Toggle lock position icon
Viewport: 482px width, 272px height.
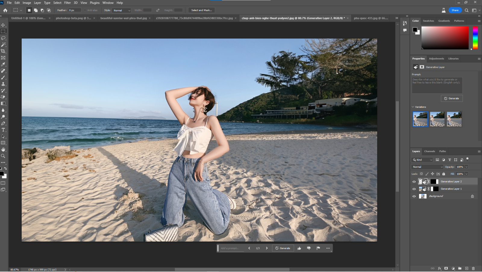click(x=432, y=174)
